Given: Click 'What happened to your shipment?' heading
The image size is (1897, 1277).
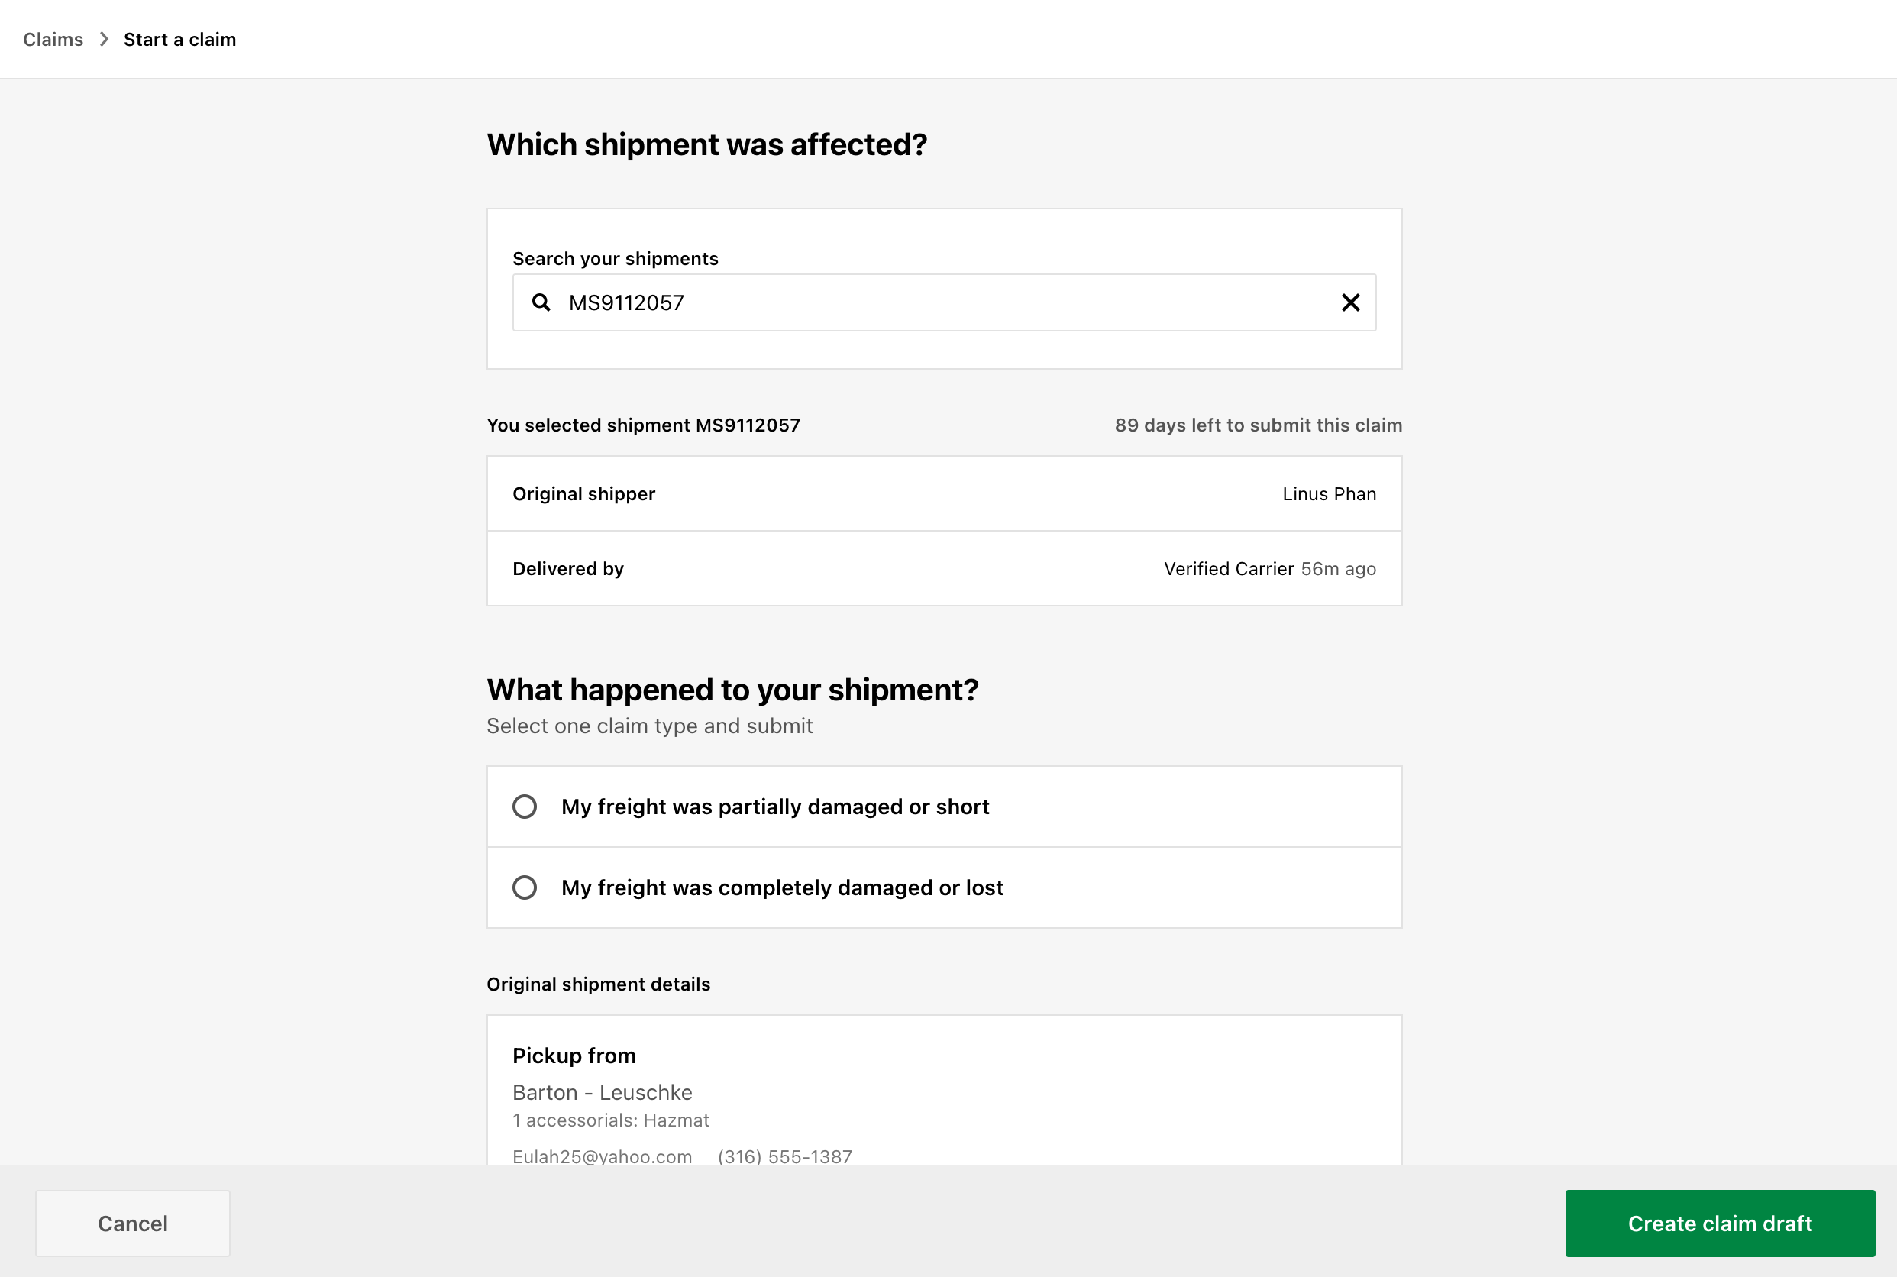Looking at the screenshot, I should (732, 690).
